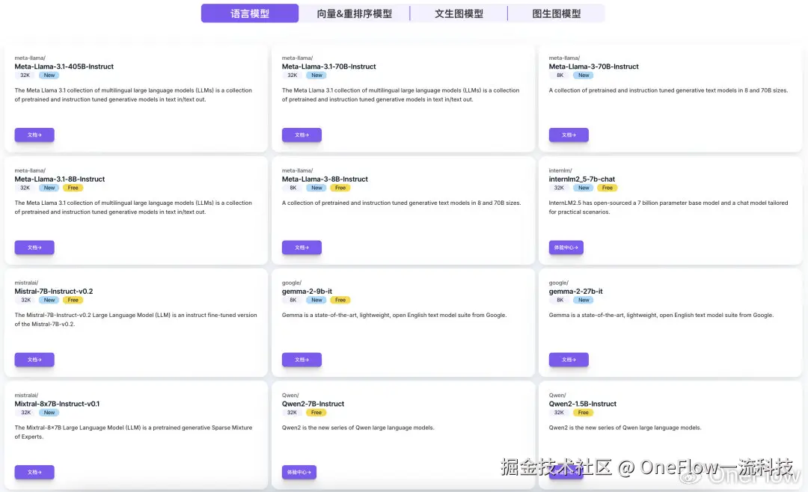Click the 32K badge on Meta-Llama-3.1-70B-Instruct
Viewport: 808px width, 492px height.
[x=293, y=76]
